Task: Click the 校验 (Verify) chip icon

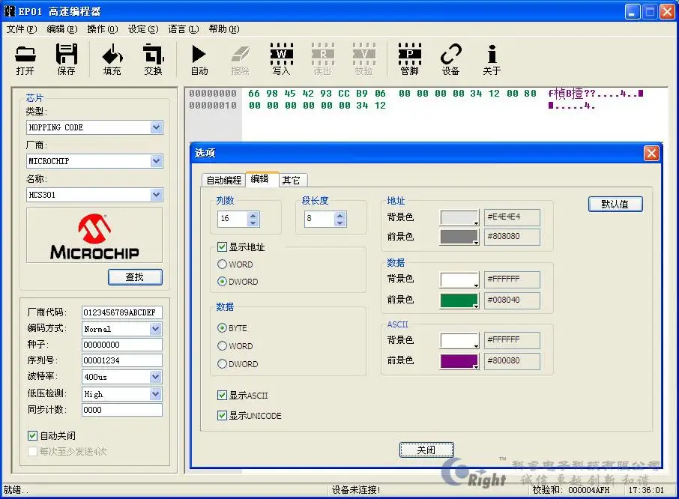Action: click(363, 59)
